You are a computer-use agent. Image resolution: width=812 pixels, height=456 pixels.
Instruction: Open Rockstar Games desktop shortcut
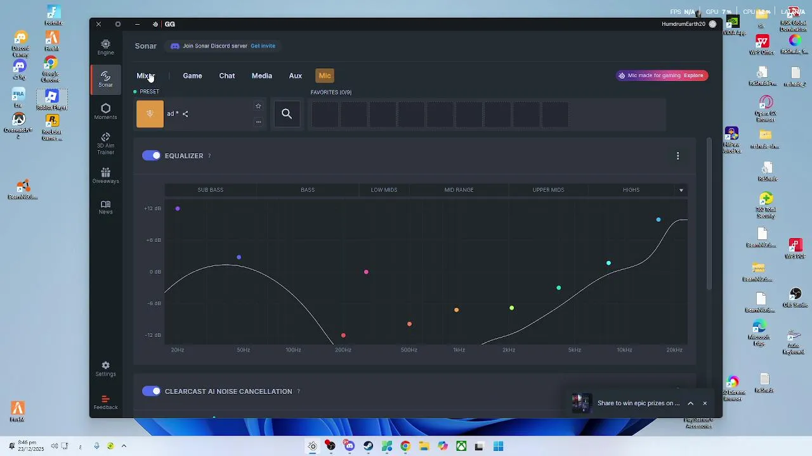pyautogui.click(x=52, y=127)
